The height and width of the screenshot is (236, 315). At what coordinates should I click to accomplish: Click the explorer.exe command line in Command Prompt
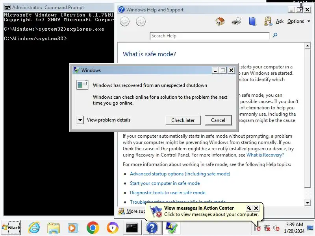click(54, 29)
